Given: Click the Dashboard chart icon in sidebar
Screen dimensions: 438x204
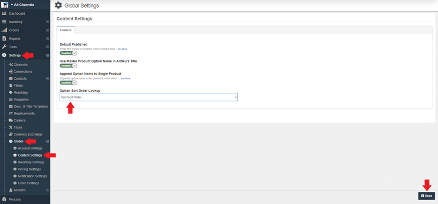Looking at the screenshot, I should 4,13.
